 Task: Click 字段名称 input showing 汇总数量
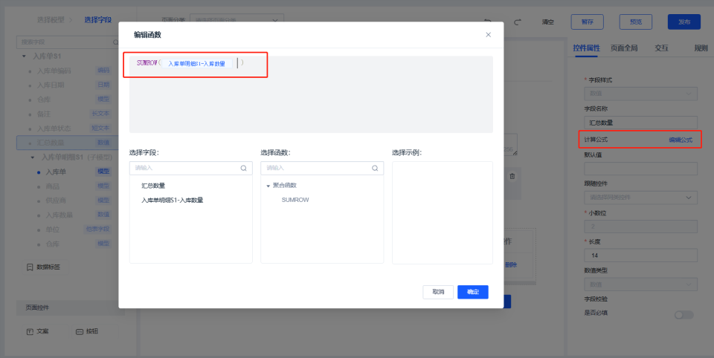coord(640,123)
